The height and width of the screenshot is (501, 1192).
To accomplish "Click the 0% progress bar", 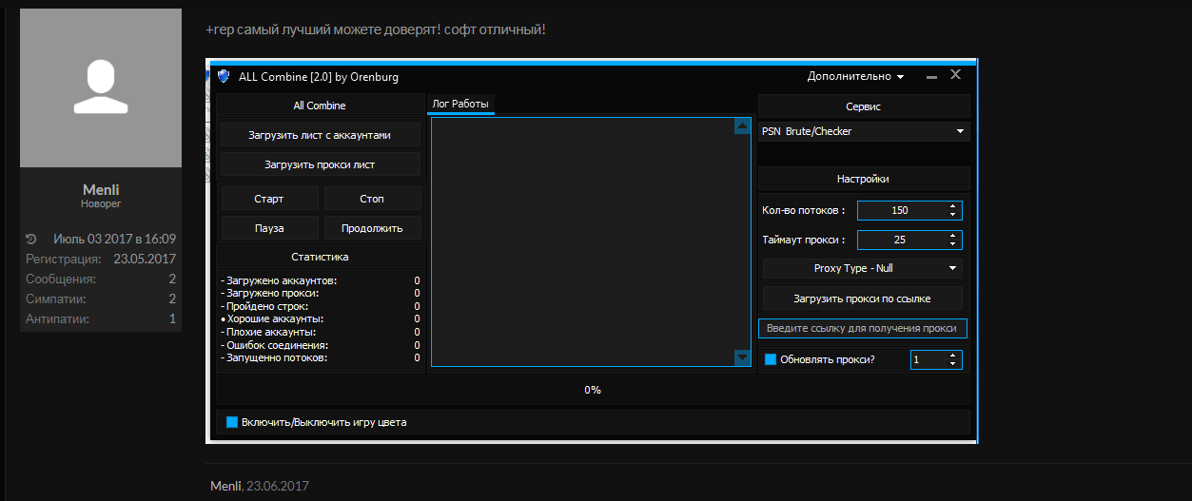I will click(x=593, y=390).
